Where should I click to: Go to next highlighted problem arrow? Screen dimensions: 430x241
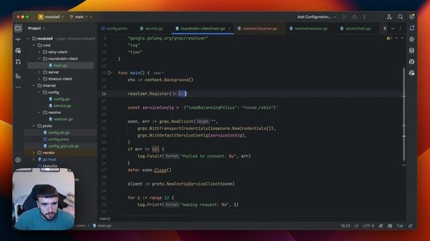coord(402,38)
